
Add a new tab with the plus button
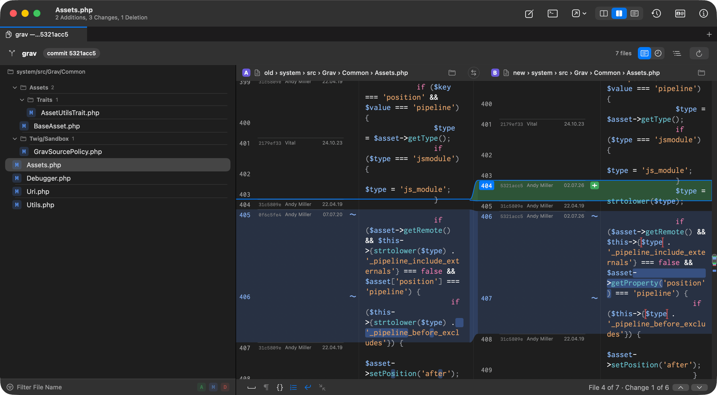pyautogui.click(x=709, y=34)
